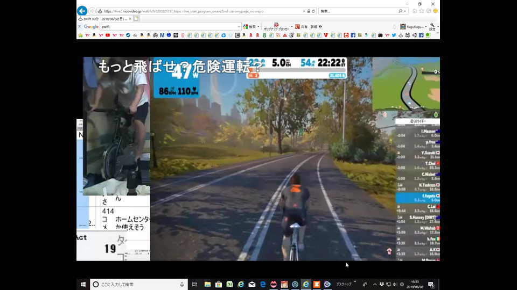This screenshot has height=290, width=517.
Task: Open Microsoft Edge from the taskbar
Action: pos(263,284)
